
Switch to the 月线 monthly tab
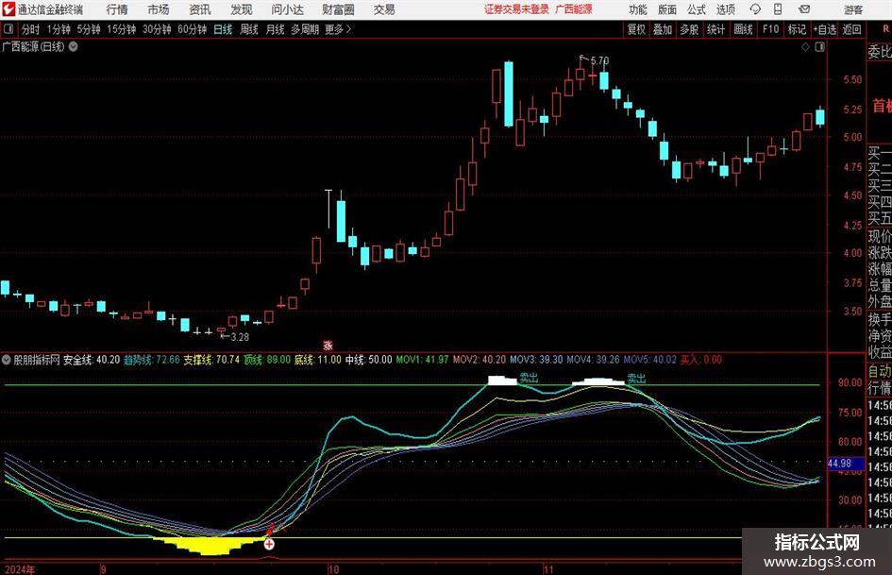coord(275,29)
